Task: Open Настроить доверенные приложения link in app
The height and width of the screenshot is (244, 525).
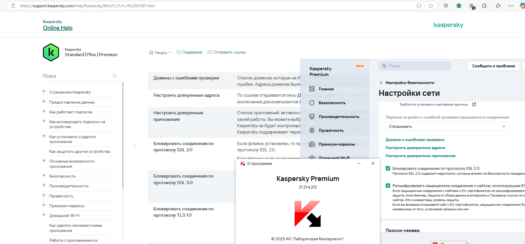Action: pyautogui.click(x=420, y=156)
